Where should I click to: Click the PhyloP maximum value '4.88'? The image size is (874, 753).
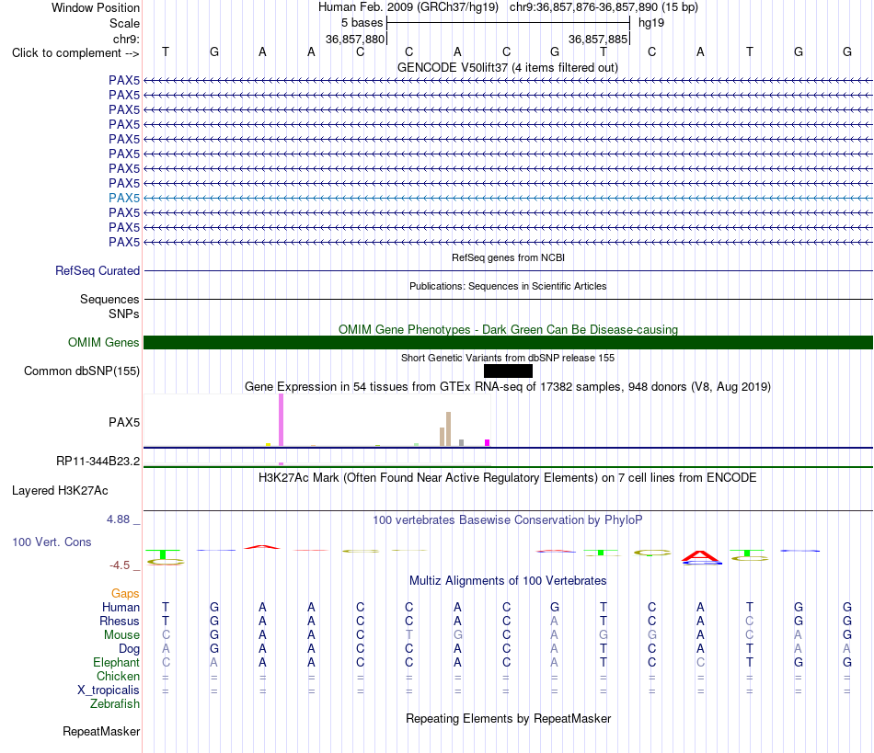tap(118, 519)
